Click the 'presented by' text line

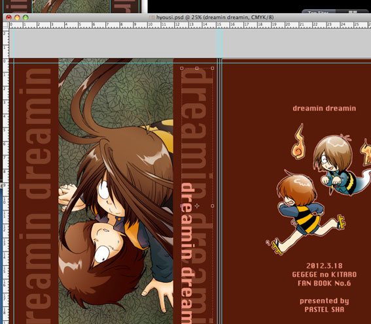(x=325, y=301)
